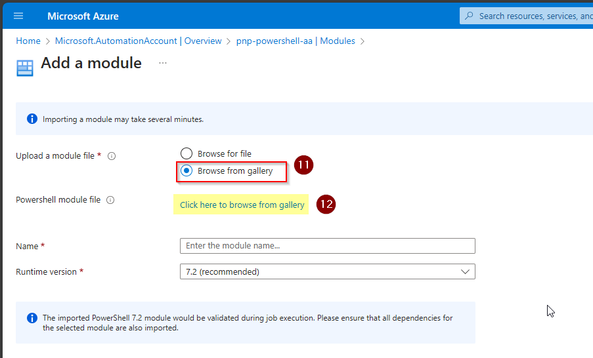The height and width of the screenshot is (358, 593).
Task: Click info tooltip beside Powershell module file
Action: pyautogui.click(x=110, y=200)
